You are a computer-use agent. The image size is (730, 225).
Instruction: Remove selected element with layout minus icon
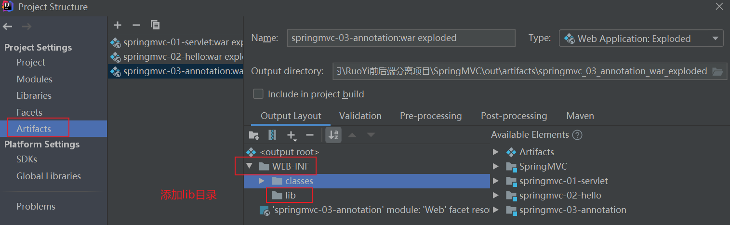310,135
